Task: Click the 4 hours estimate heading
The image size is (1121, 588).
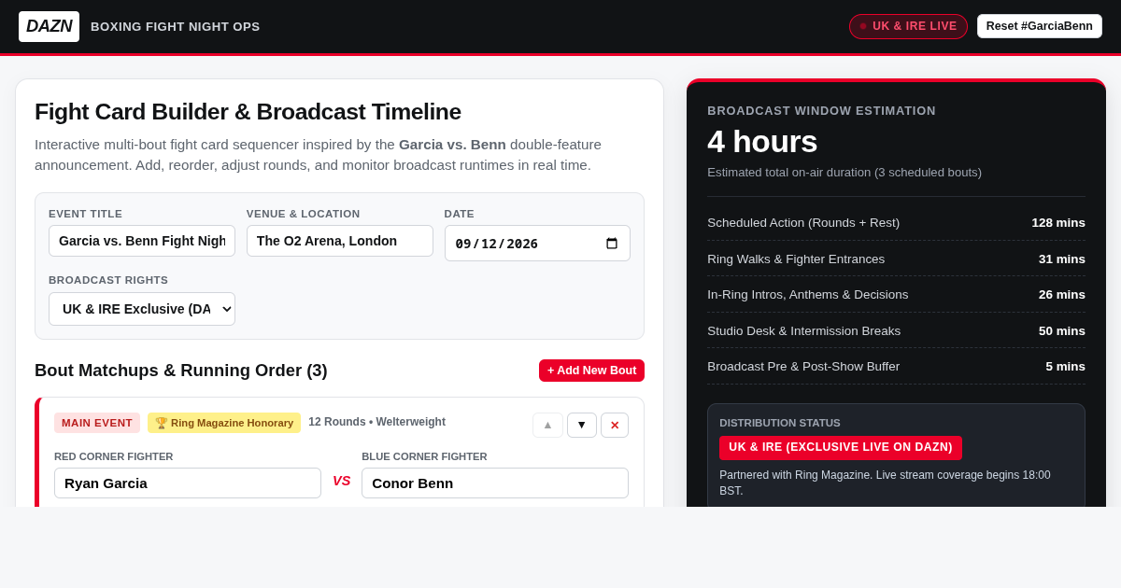Action: tap(762, 142)
